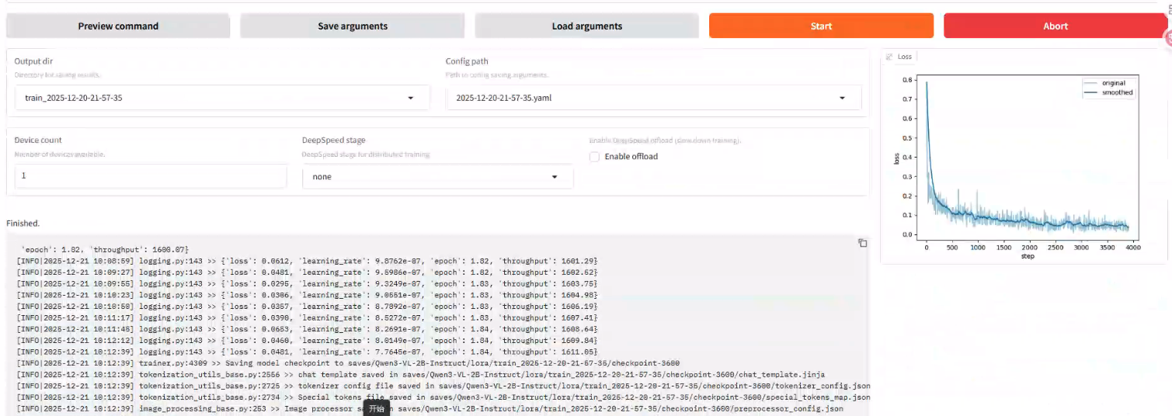Click the Output dir label
Screen dimensions: 1172x416
pos(33,61)
